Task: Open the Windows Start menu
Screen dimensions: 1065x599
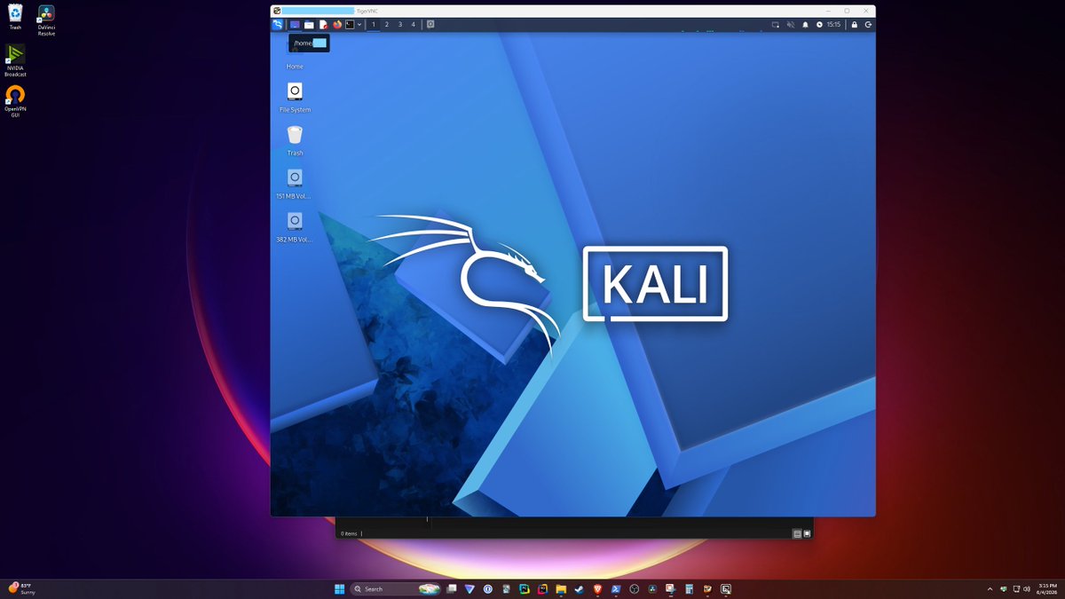Action: point(339,588)
